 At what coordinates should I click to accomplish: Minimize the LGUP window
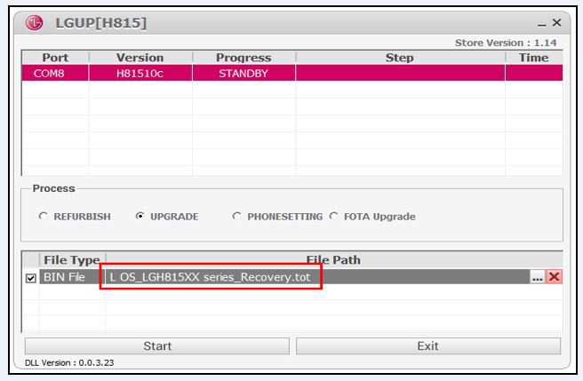[542, 25]
